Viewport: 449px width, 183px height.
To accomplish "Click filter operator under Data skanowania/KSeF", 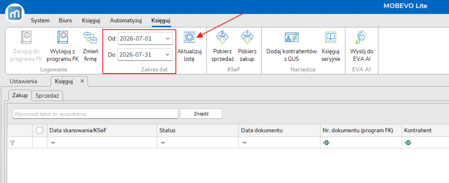I will click(x=53, y=142).
